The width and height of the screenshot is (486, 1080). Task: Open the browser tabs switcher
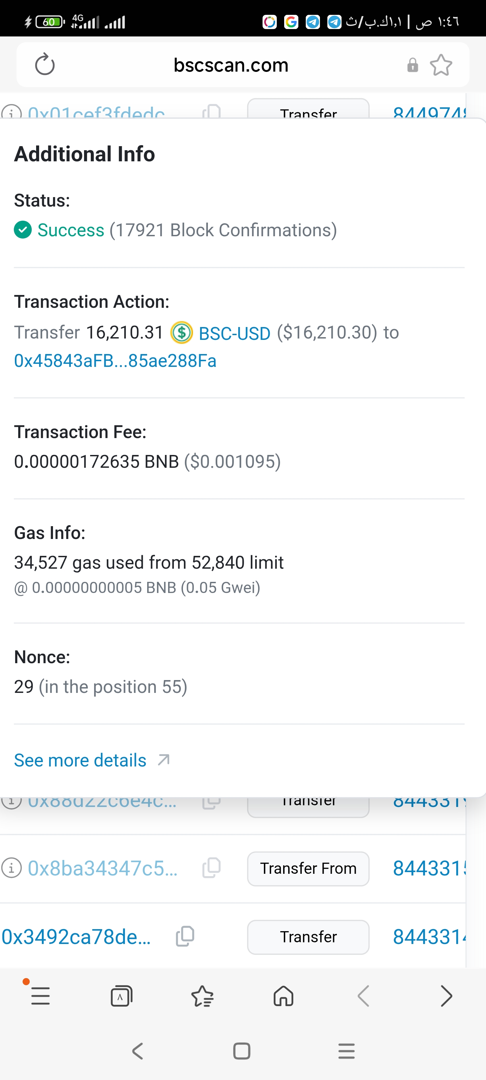121,996
